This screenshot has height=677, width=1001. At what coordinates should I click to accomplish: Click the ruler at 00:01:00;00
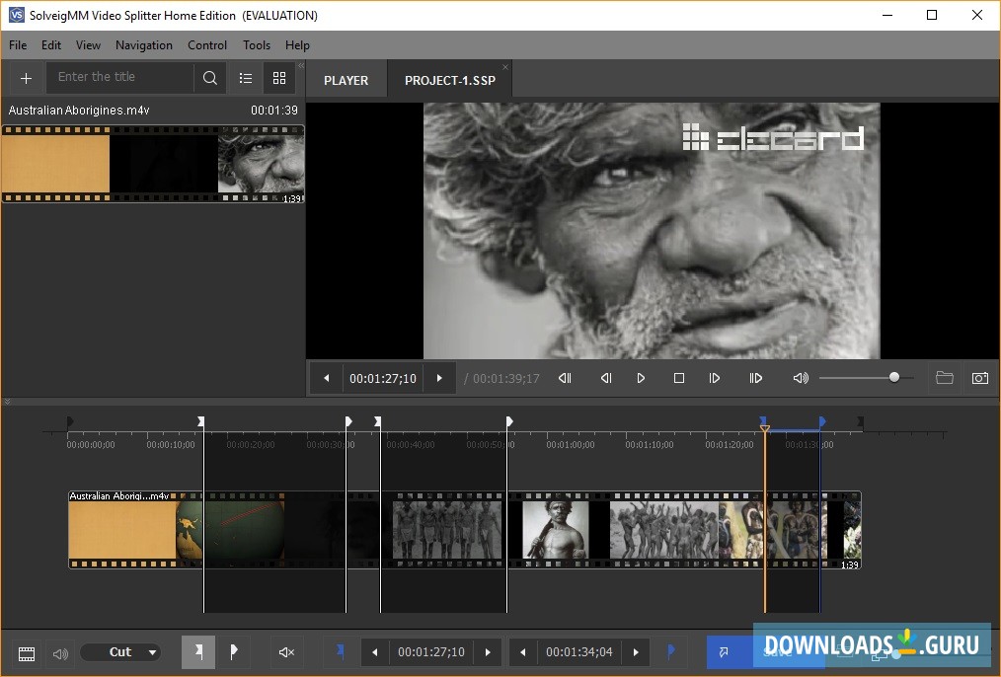pyautogui.click(x=570, y=445)
